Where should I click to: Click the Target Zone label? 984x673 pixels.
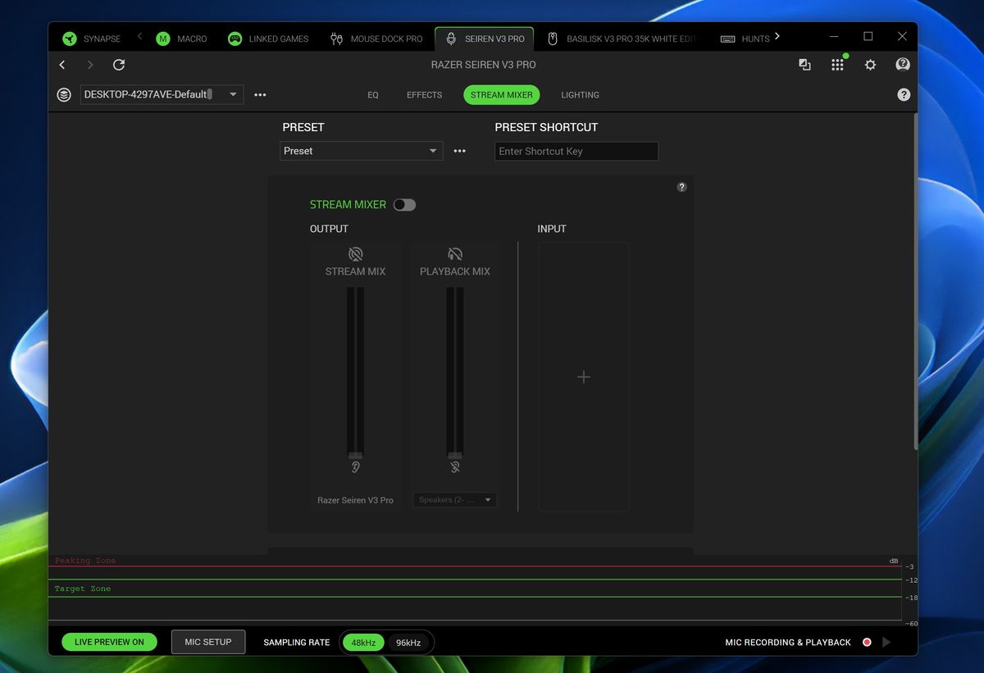[83, 589]
